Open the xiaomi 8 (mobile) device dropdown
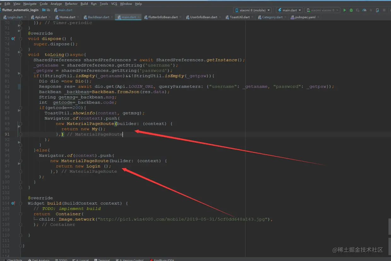 (x=252, y=10)
